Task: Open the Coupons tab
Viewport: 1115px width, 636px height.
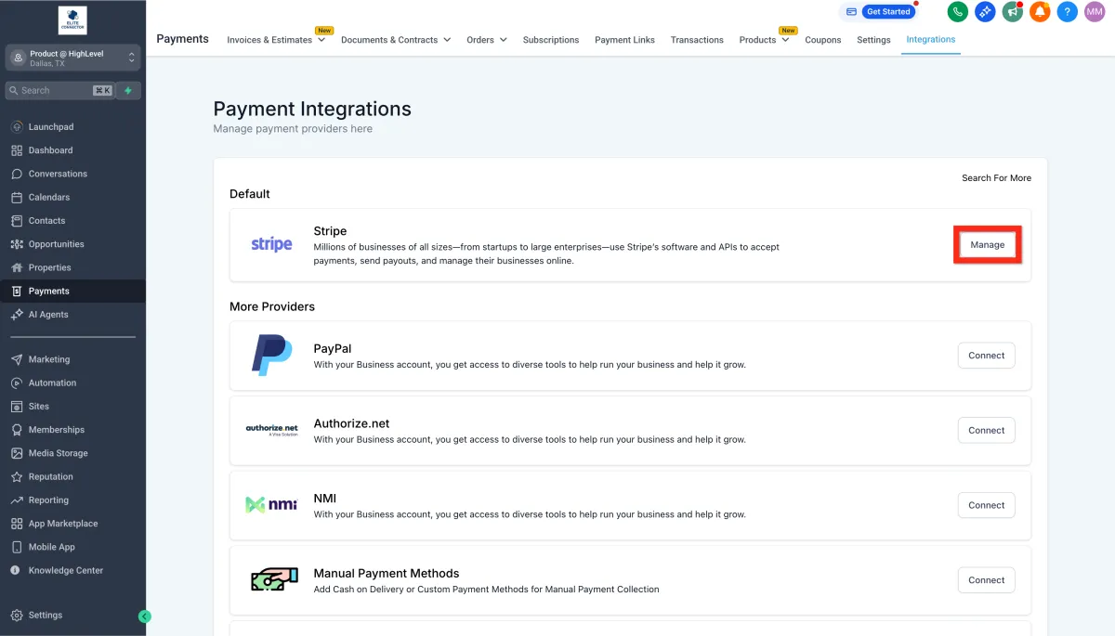Action: [822, 40]
